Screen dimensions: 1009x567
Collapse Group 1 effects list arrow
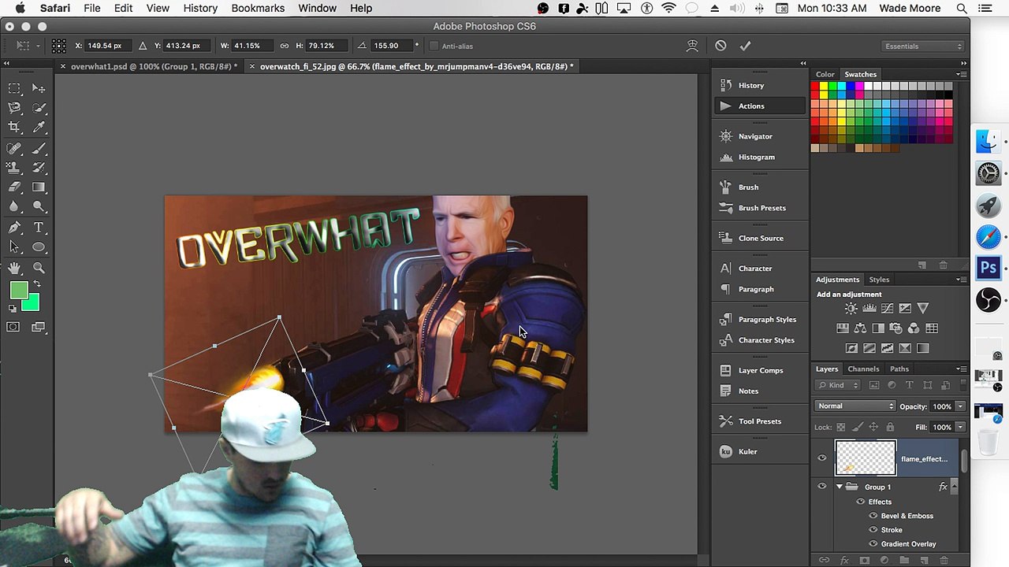[x=954, y=487]
